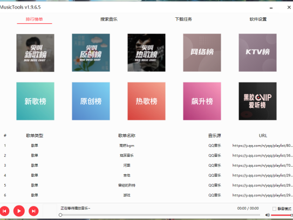
Task: Click QQ音乐 source in row 1
Action: click(x=215, y=146)
